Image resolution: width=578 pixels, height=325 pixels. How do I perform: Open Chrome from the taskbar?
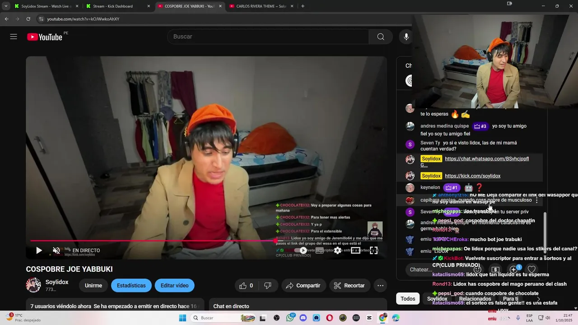click(x=383, y=318)
